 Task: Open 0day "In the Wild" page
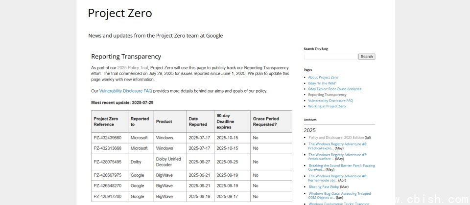(322, 83)
